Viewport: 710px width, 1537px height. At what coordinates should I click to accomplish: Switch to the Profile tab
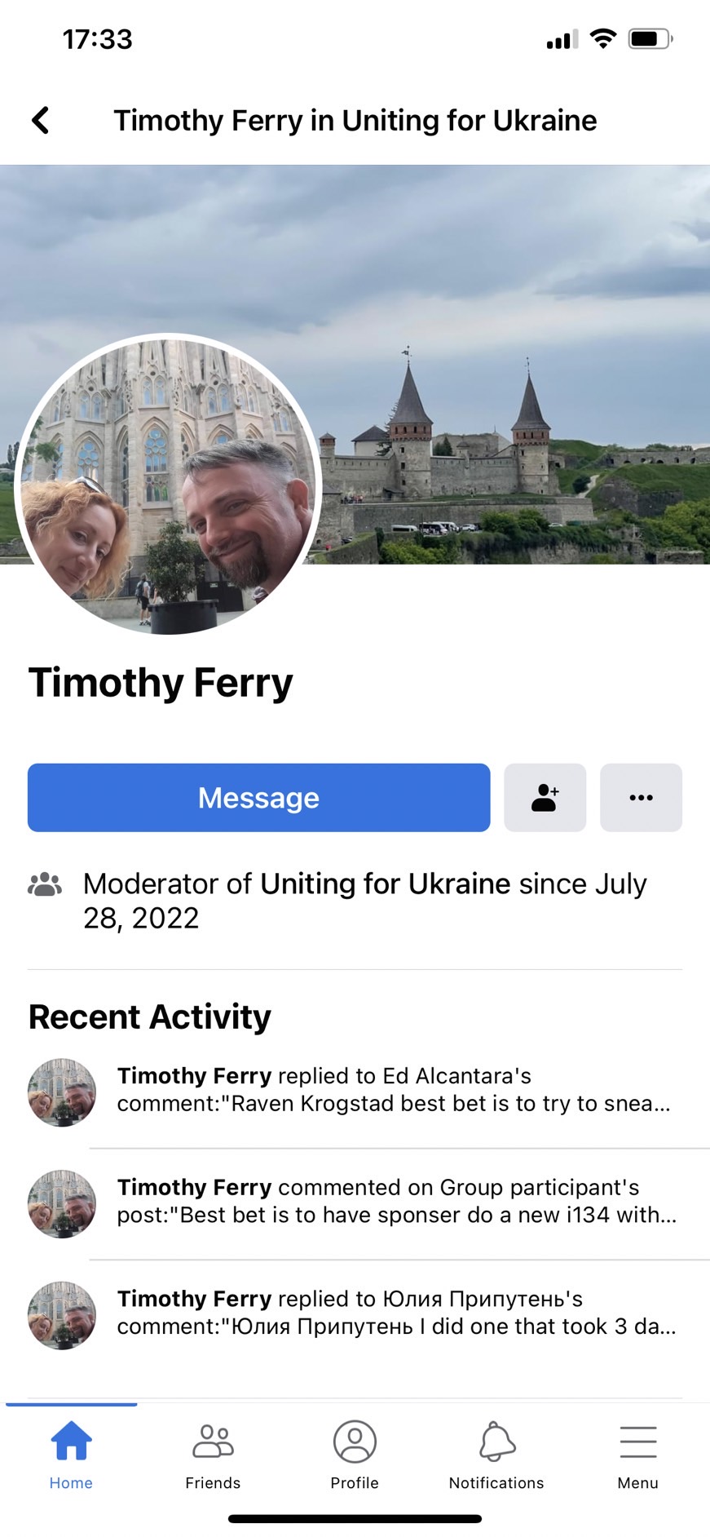[355, 1454]
